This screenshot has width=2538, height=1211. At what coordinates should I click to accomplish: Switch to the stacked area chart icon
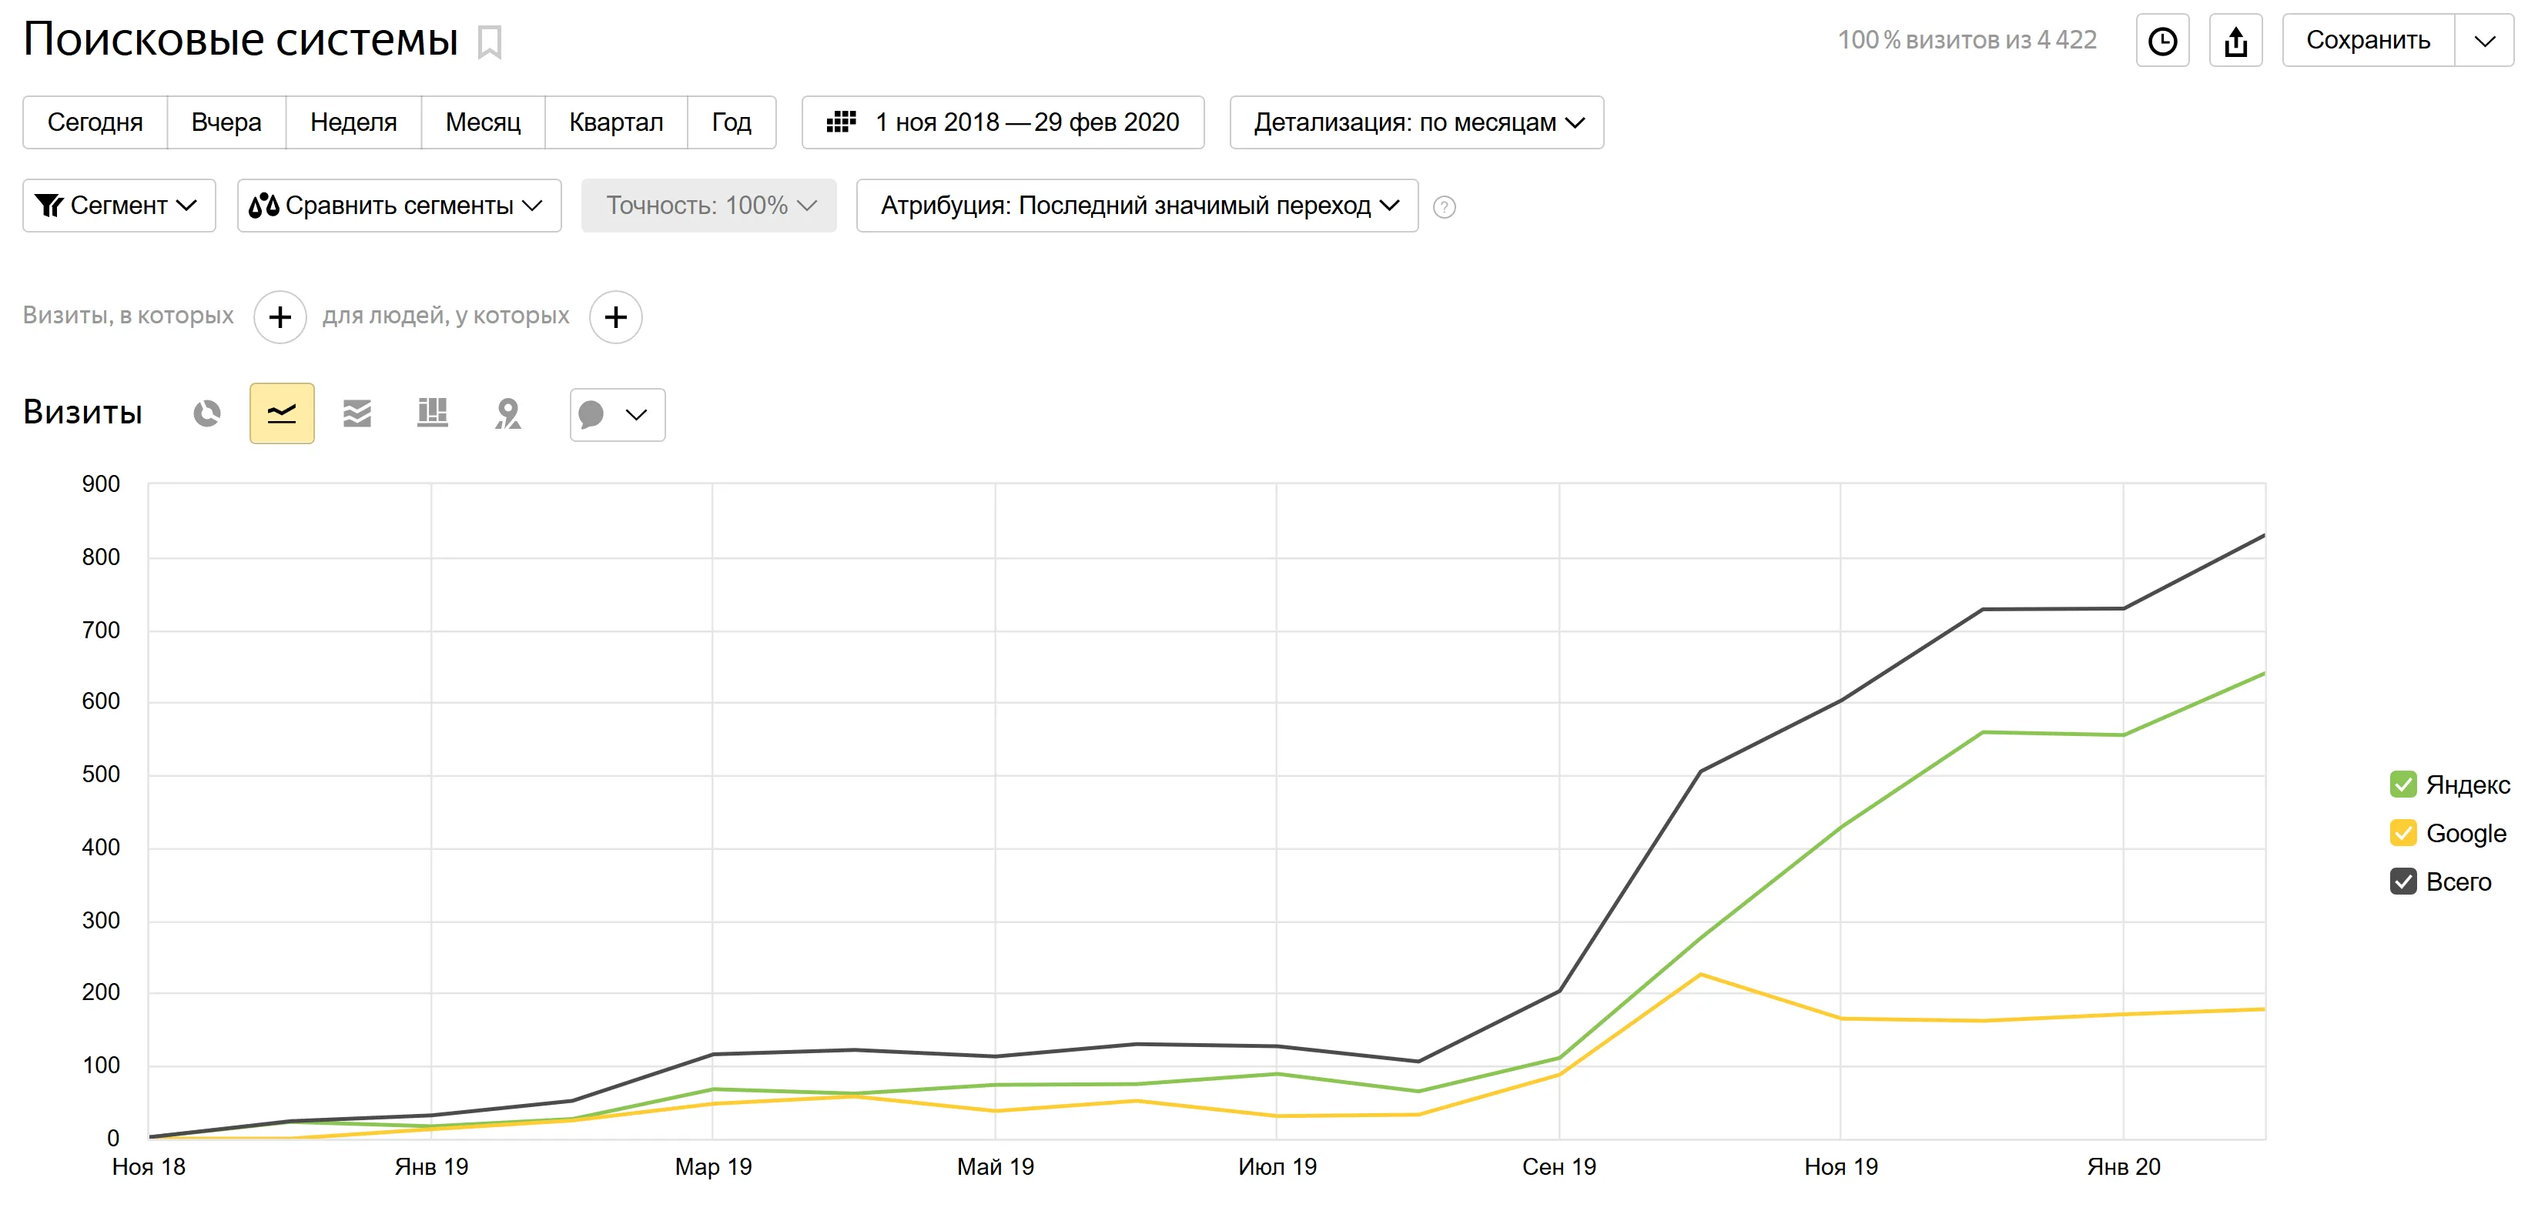coord(357,414)
